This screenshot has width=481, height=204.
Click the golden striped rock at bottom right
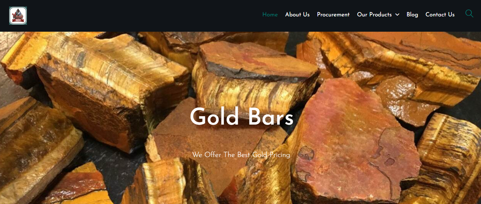448,160
